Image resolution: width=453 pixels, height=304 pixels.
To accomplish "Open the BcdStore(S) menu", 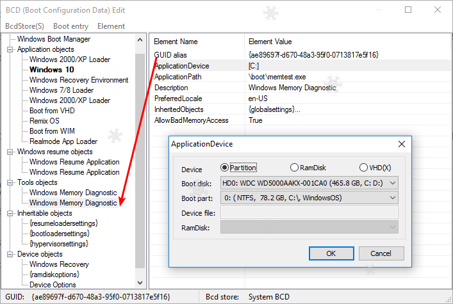I will tap(24, 26).
